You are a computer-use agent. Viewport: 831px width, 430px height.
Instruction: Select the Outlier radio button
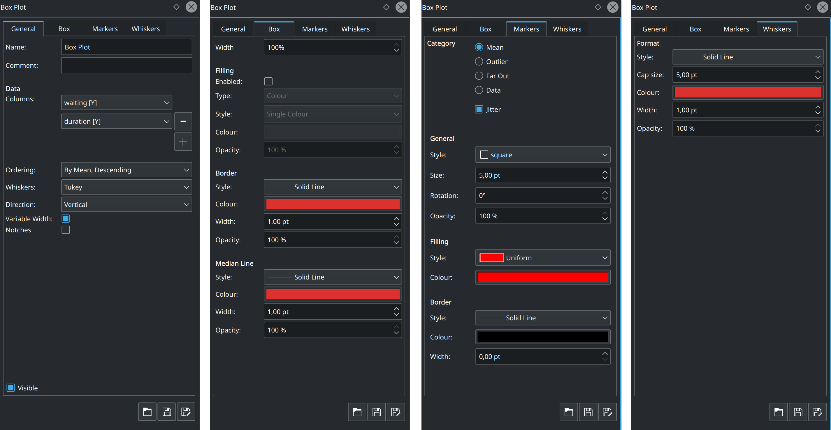479,61
